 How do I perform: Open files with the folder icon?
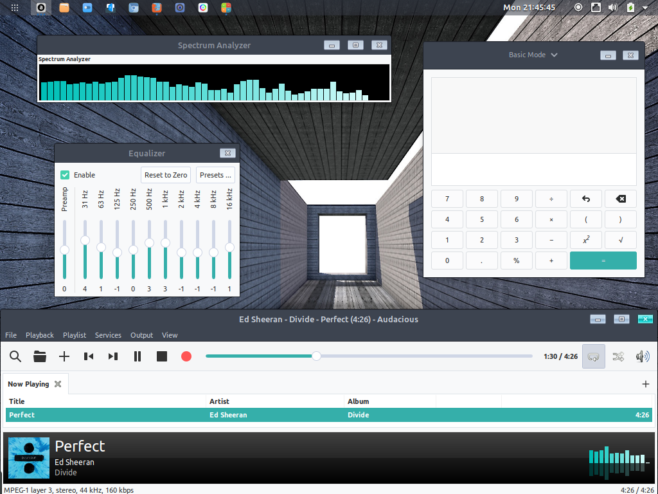click(x=40, y=356)
